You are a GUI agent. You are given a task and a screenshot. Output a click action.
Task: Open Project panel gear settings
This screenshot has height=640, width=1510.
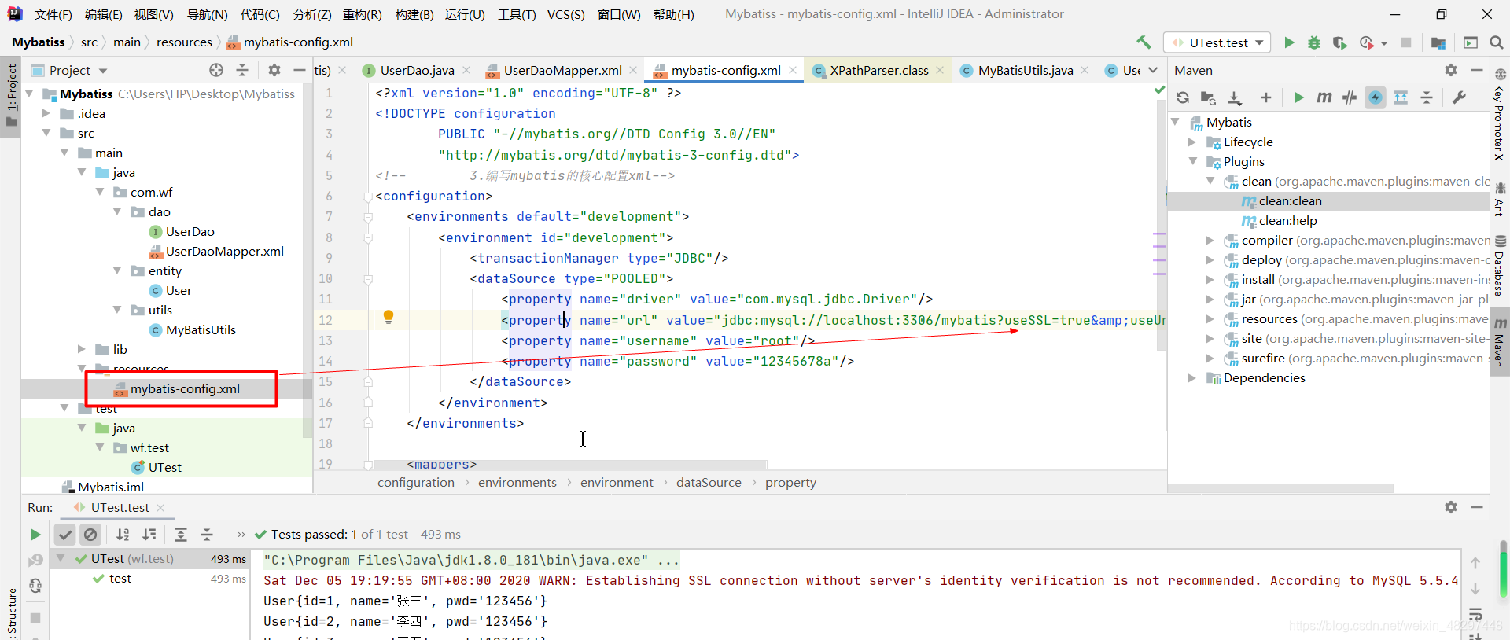[274, 70]
